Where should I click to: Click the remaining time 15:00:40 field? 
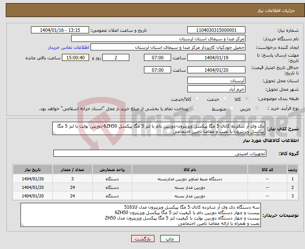tap(75, 57)
